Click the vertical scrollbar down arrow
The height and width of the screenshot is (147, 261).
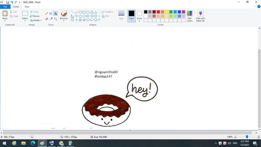[x=259, y=129]
